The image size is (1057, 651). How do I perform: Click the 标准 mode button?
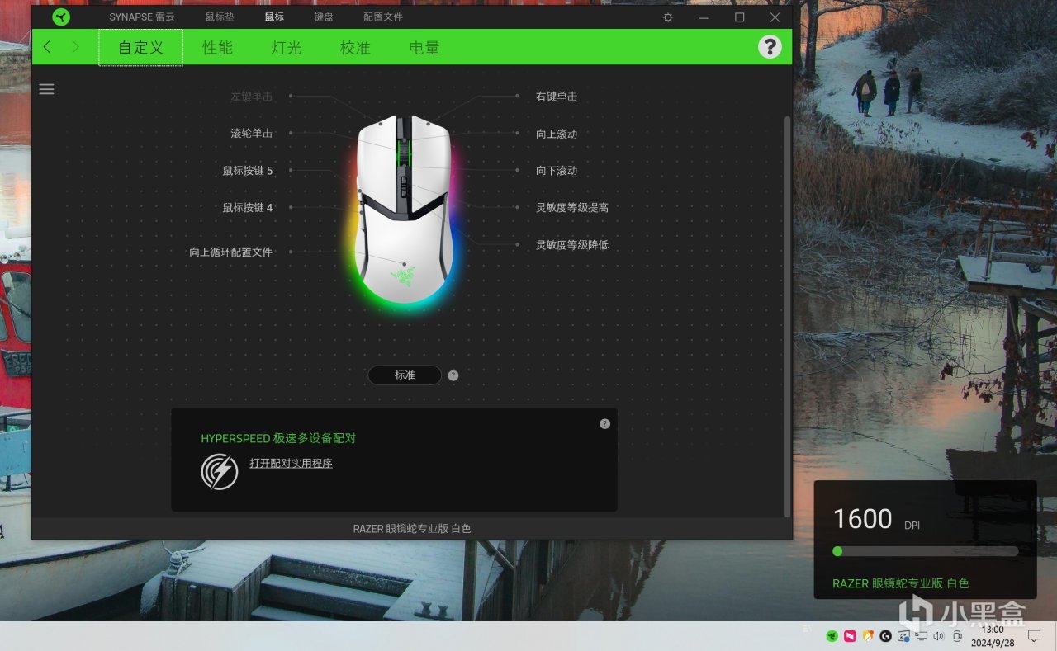point(405,375)
